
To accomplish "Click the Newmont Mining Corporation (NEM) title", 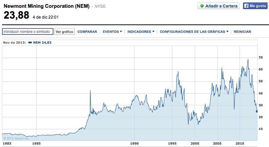I will pyautogui.click(x=47, y=6).
